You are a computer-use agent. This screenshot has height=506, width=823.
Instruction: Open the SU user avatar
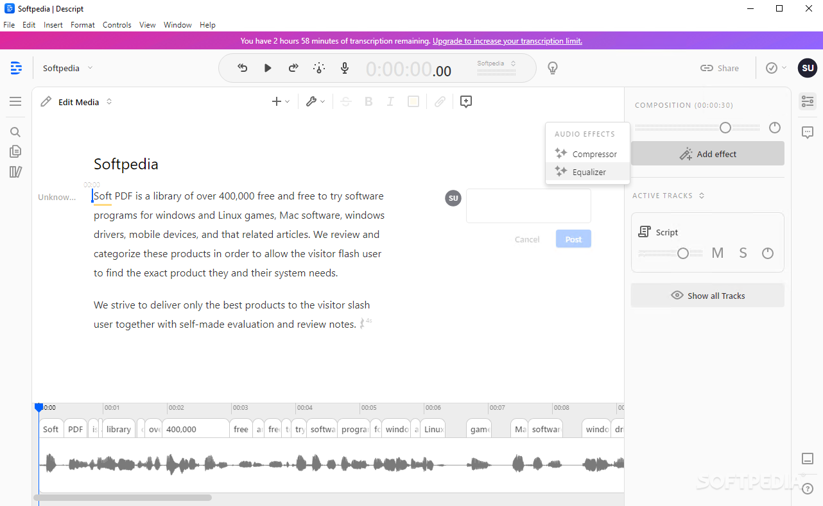808,68
